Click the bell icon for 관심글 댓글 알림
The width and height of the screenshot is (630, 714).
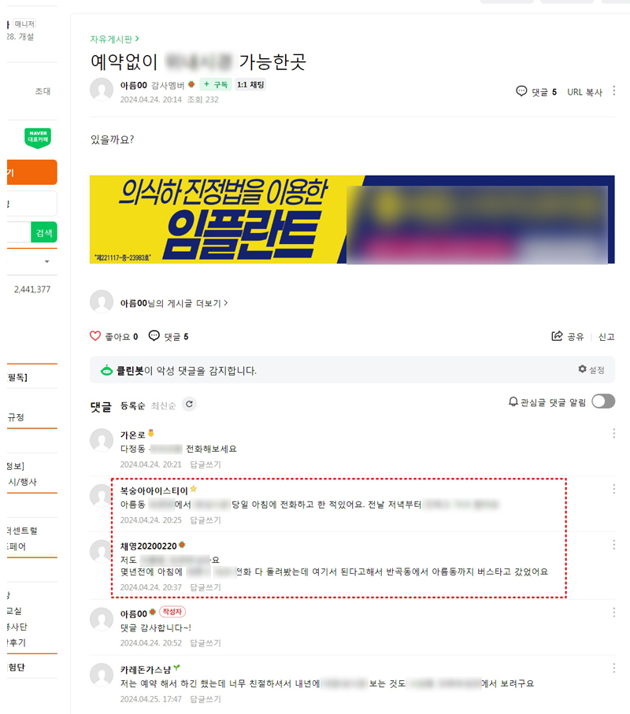(x=513, y=401)
